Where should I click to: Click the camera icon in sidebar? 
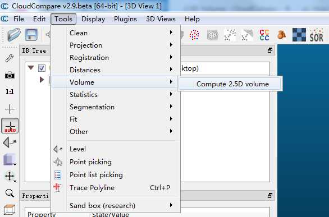(x=10, y=75)
